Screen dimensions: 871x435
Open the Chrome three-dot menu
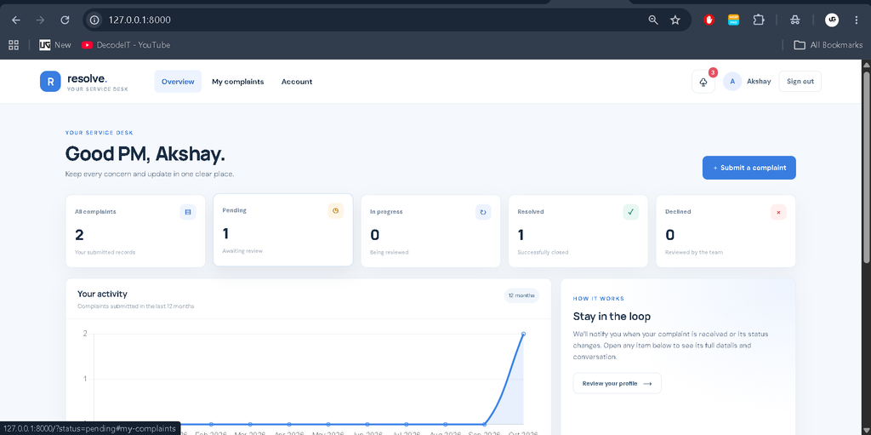point(856,20)
